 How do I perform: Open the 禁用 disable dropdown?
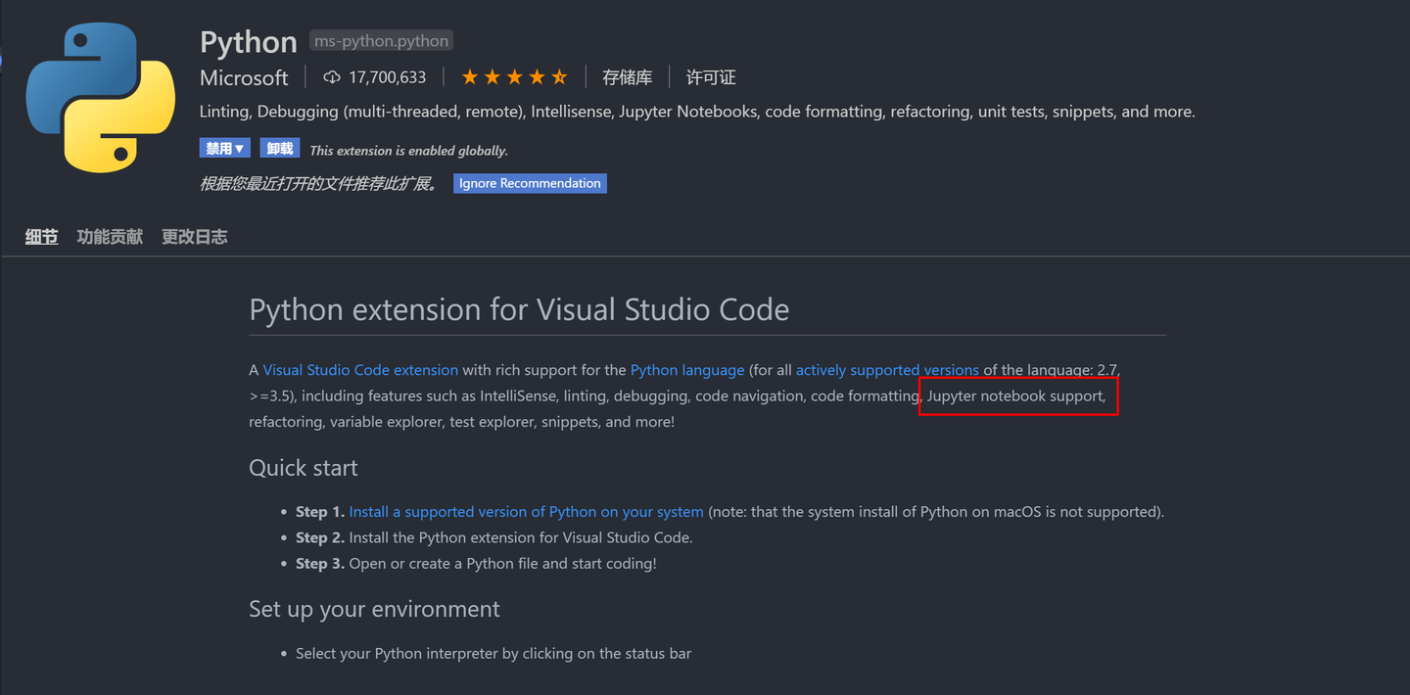tap(225, 149)
